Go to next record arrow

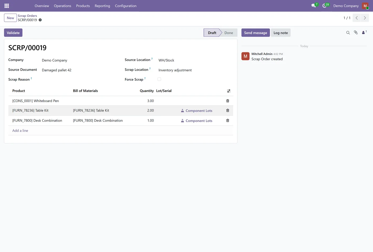(365, 18)
